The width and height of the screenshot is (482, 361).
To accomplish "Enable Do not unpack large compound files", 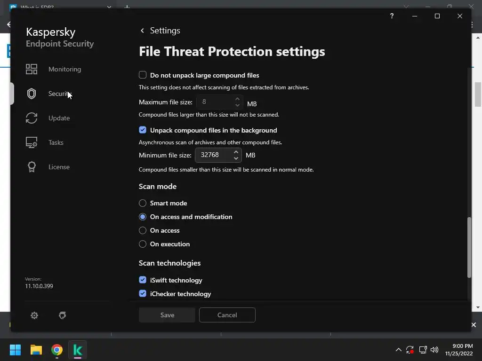I will pos(143,75).
